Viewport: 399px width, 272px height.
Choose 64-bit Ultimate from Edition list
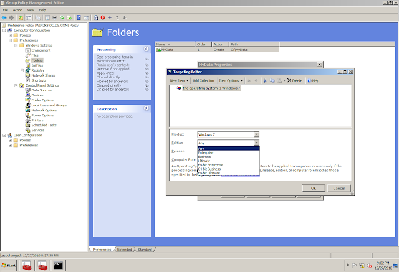tap(228, 173)
